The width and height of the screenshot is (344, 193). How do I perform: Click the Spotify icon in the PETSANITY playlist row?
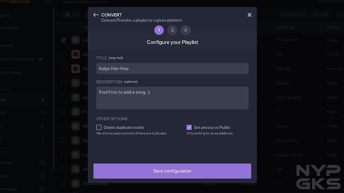(x=75, y=40)
